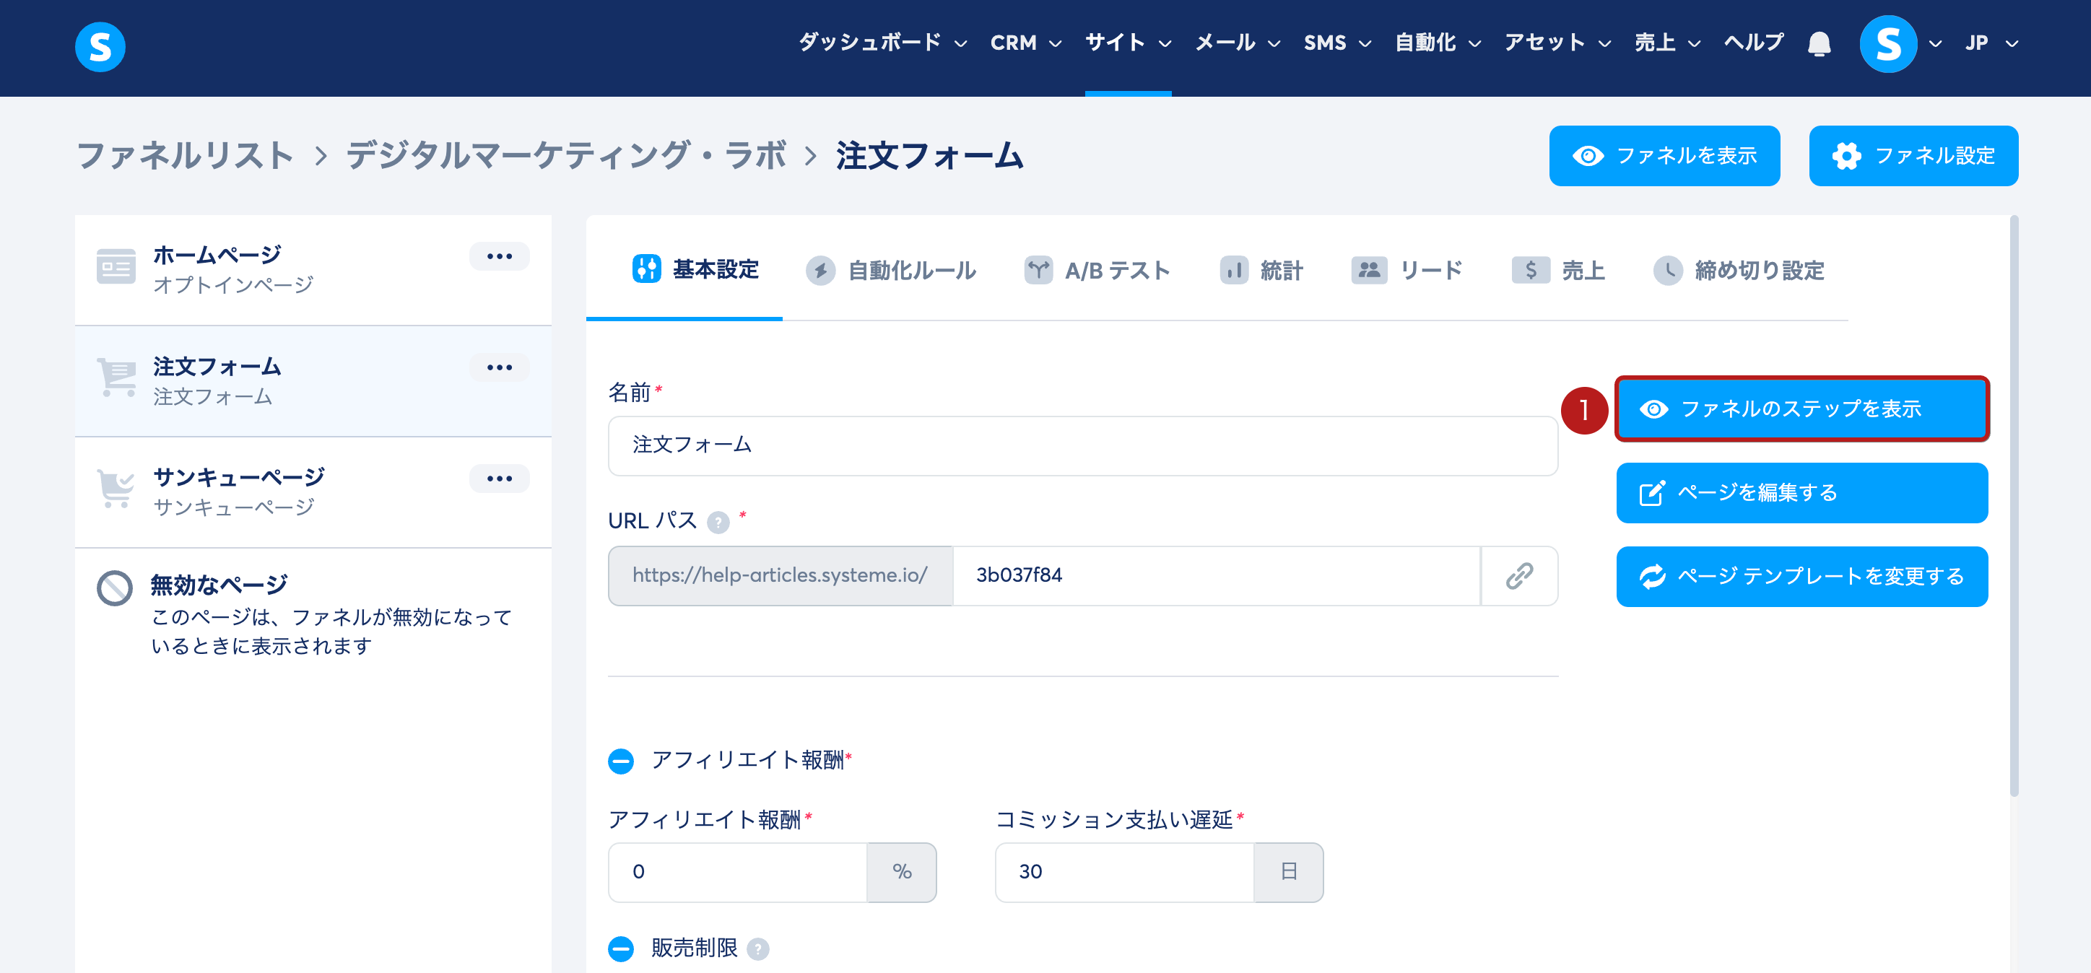This screenshot has height=973, width=2091.
Task: Open the 自動化 dropdown menu
Action: click(1438, 43)
